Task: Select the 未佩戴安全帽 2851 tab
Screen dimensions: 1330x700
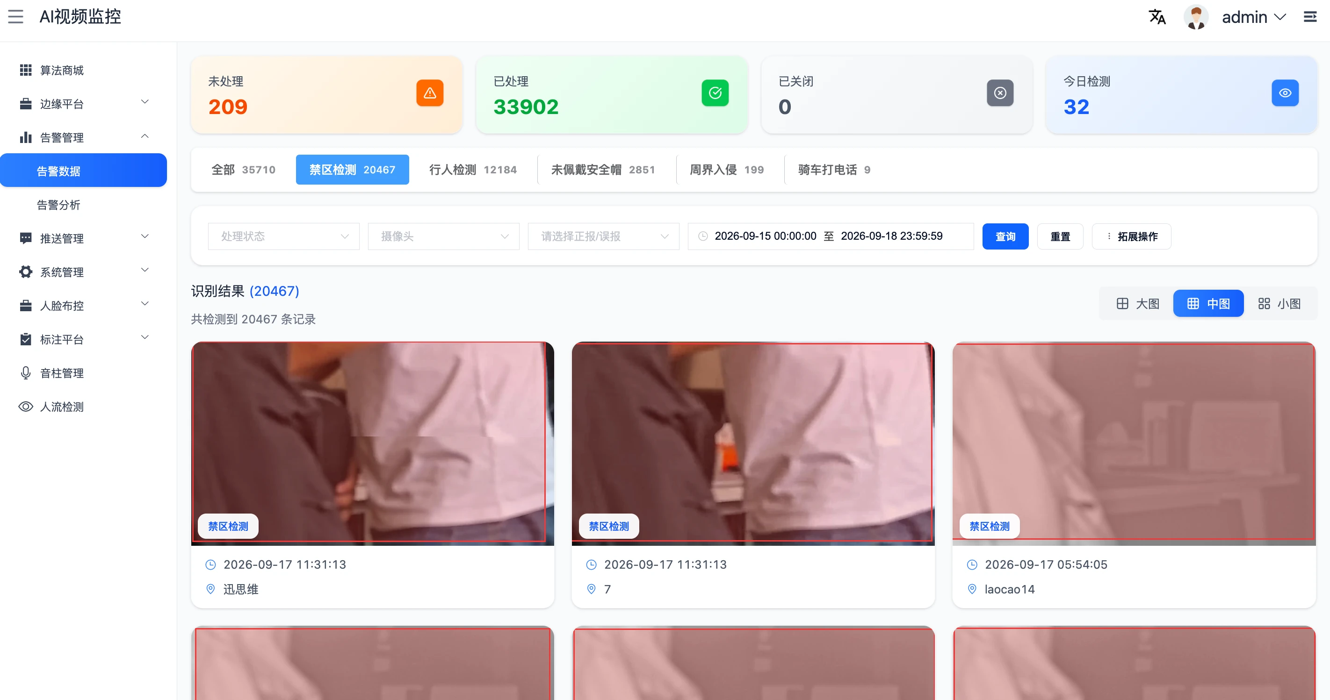Action: tap(602, 170)
